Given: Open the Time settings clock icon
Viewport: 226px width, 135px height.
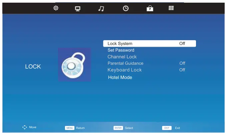Looking at the screenshot, I should pos(126,8).
